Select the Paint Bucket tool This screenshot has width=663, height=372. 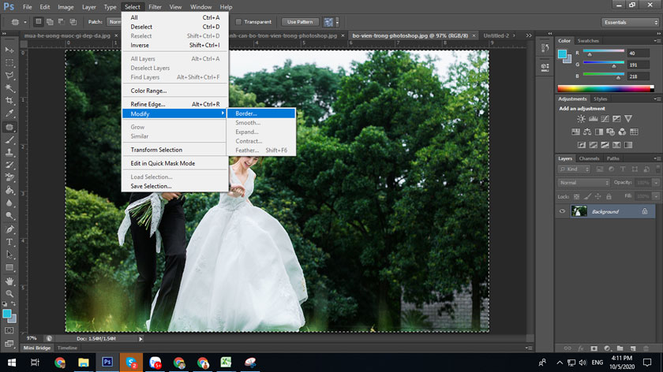(9, 191)
